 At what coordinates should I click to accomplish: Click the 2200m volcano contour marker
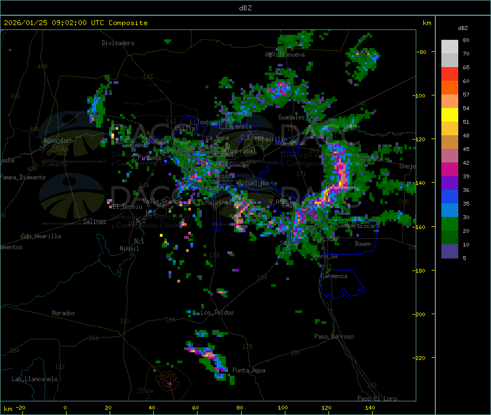[x=145, y=391]
